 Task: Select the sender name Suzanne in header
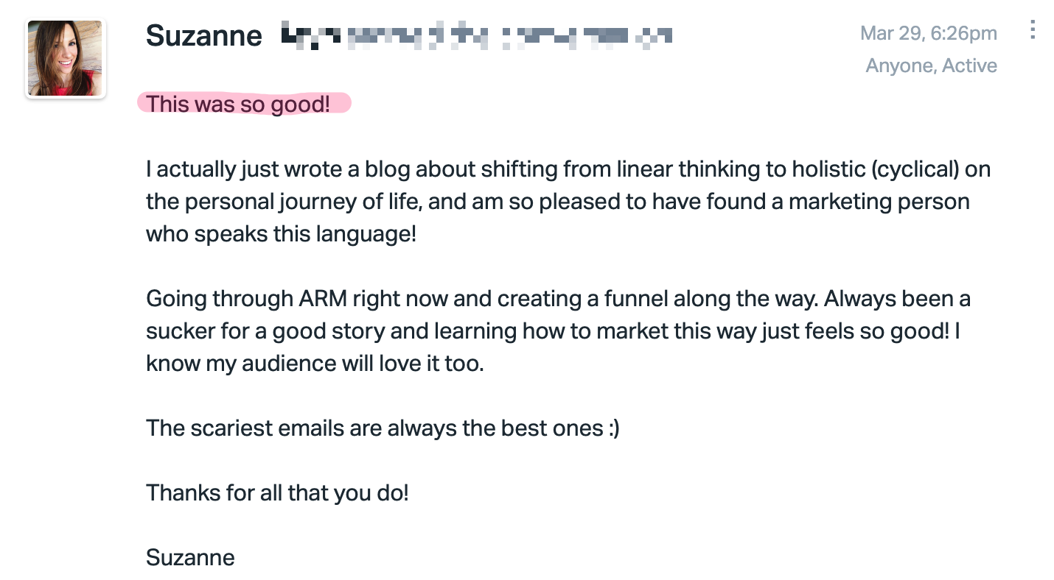[204, 35]
